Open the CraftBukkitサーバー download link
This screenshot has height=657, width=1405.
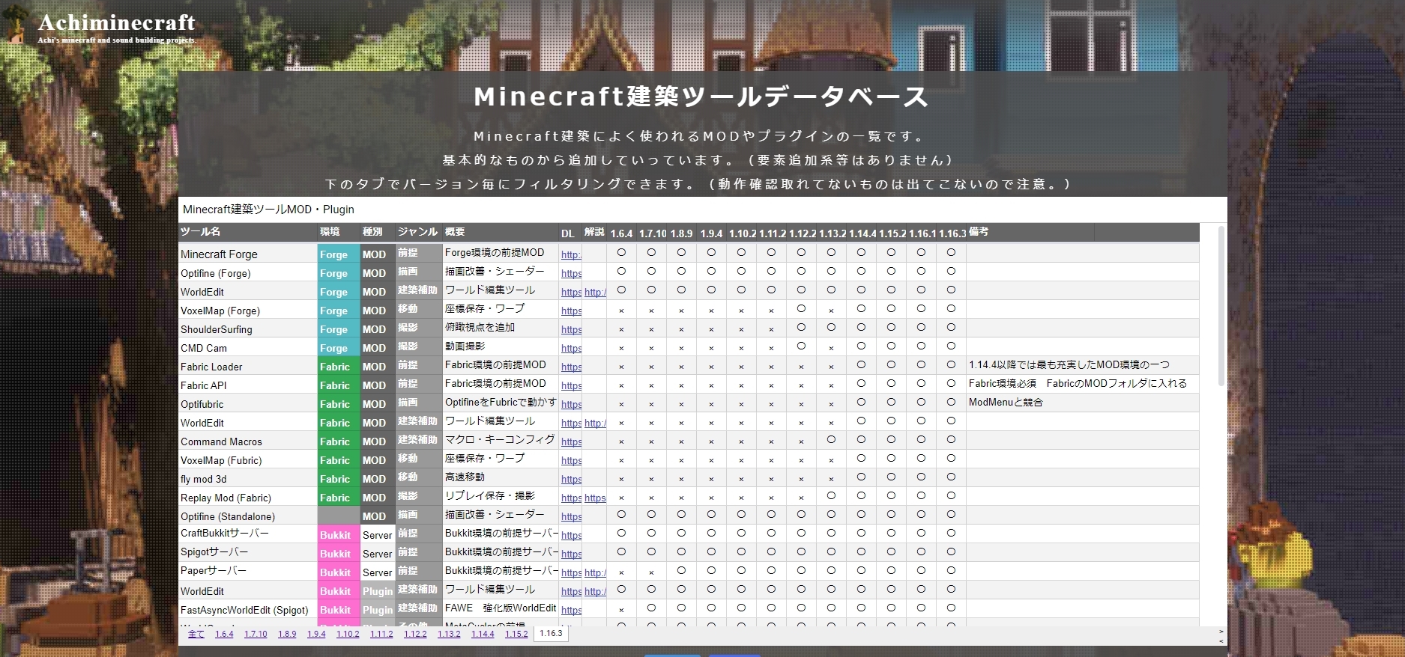pyautogui.click(x=571, y=535)
